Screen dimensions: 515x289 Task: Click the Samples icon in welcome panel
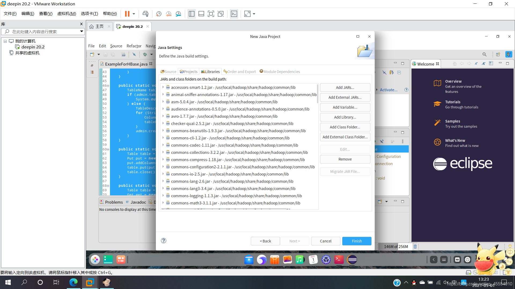437,123
